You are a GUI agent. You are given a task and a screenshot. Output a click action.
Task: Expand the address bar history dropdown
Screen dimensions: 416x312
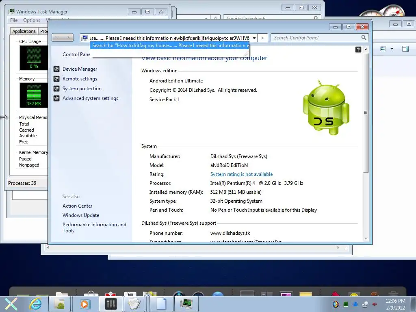254,38
